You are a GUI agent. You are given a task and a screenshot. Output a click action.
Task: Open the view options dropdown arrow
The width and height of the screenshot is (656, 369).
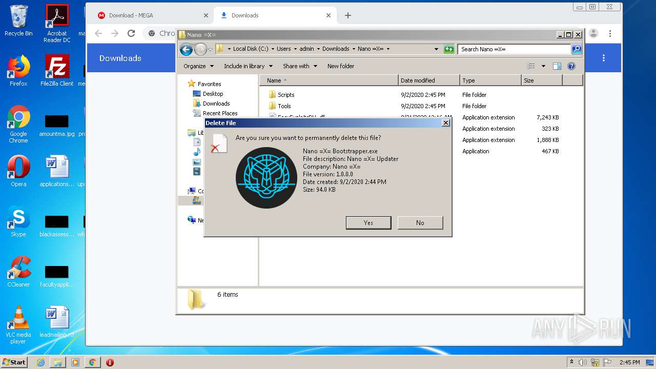click(543, 66)
